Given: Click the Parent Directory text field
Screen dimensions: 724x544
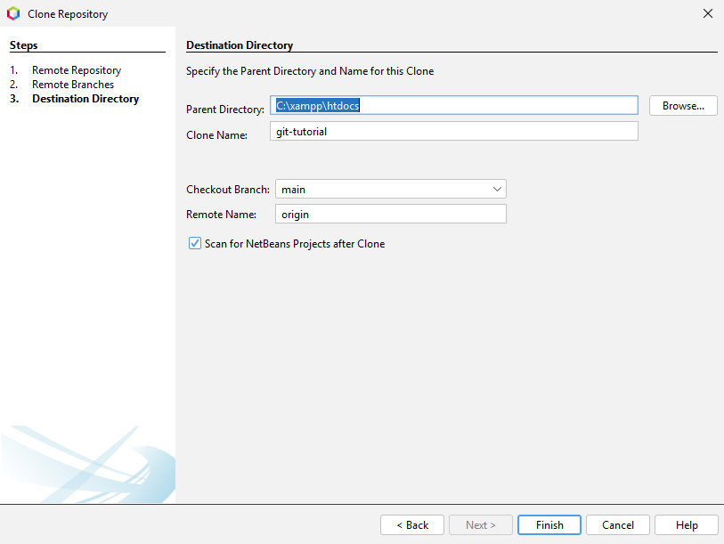Looking at the screenshot, I should 454,105.
